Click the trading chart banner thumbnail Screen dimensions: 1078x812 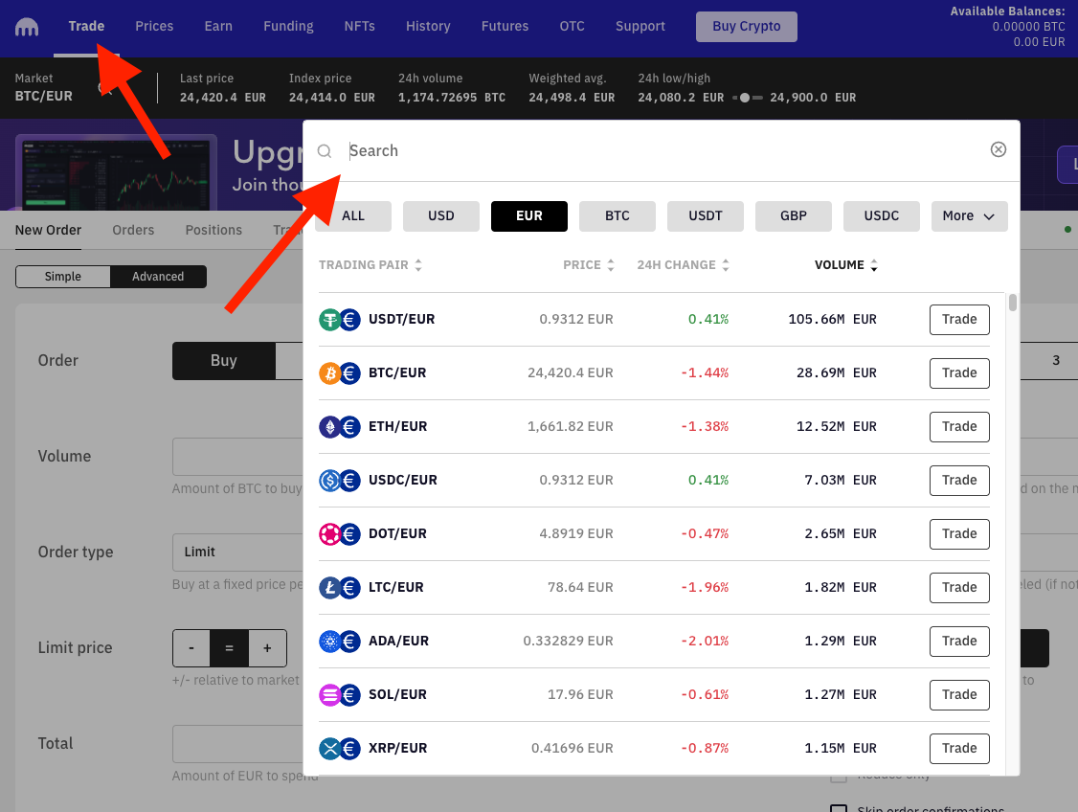click(x=116, y=172)
